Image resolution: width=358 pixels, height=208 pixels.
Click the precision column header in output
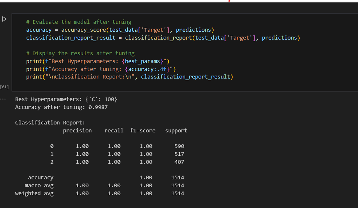tap(77, 131)
